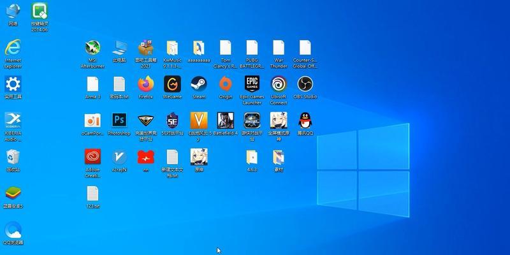Launch the 腾讯QQ penguin icon
Viewport: 510px width, 255px height.
(305, 120)
